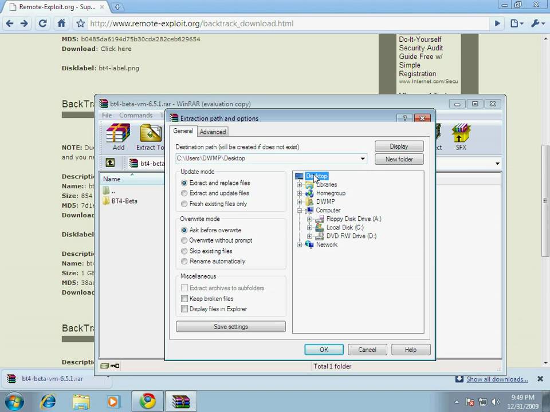The image size is (550, 412).
Task: Switch to the General tab
Action: (x=183, y=131)
